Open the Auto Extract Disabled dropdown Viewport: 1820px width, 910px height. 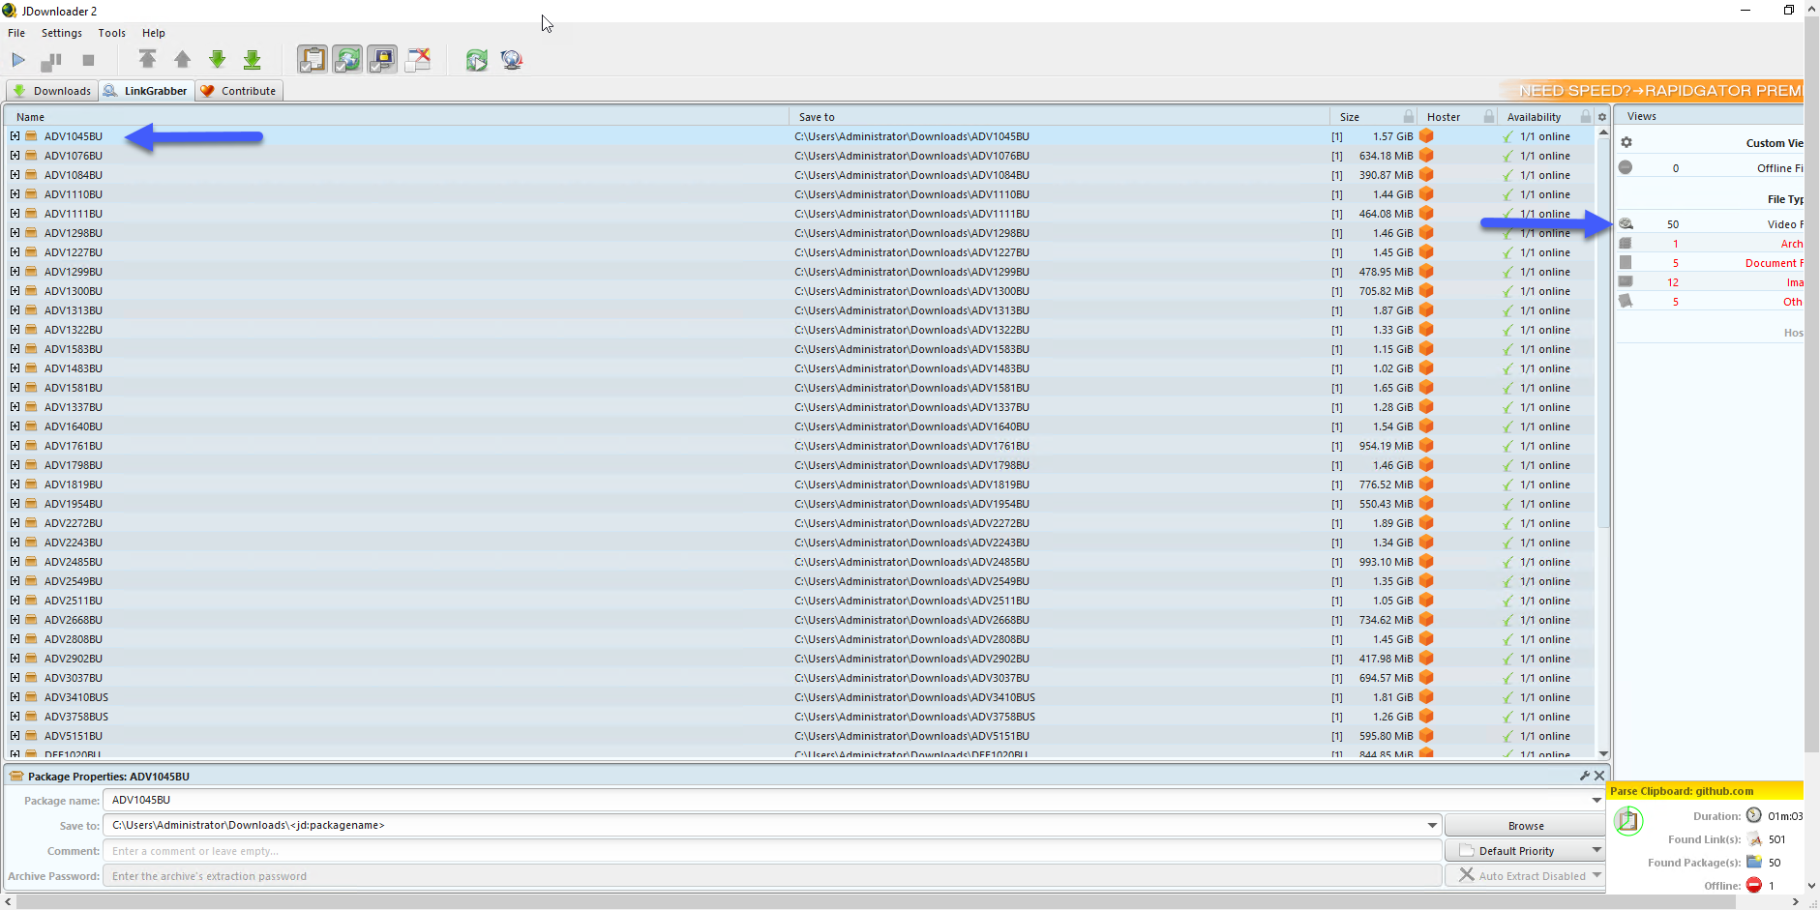[1525, 876]
